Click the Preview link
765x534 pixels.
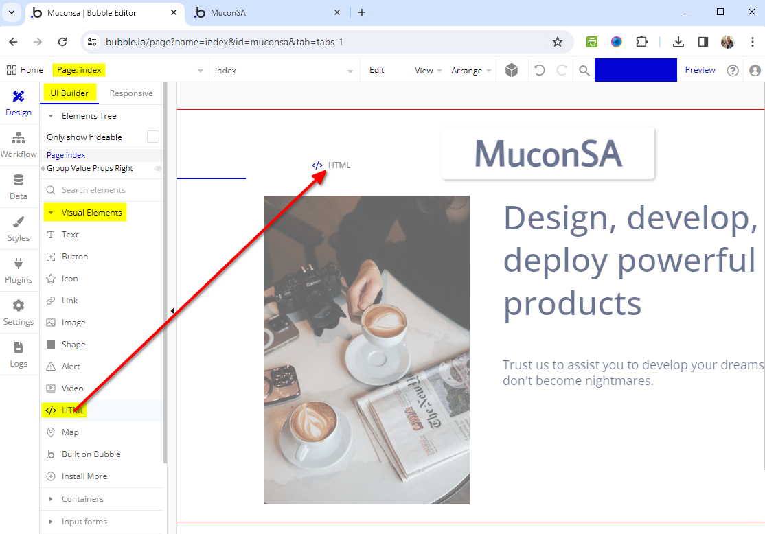700,70
